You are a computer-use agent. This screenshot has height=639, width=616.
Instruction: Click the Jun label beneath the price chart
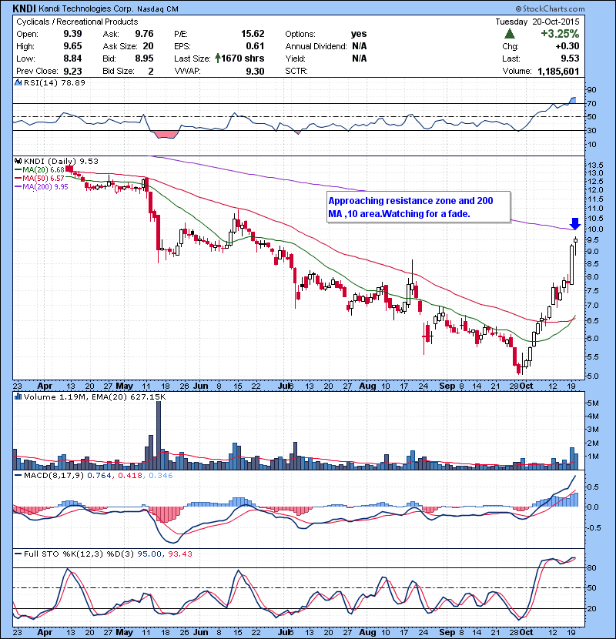pyautogui.click(x=200, y=386)
